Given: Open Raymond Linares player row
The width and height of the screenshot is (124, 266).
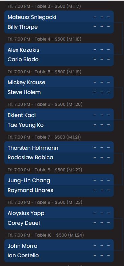Looking at the screenshot, I should (59, 190).
